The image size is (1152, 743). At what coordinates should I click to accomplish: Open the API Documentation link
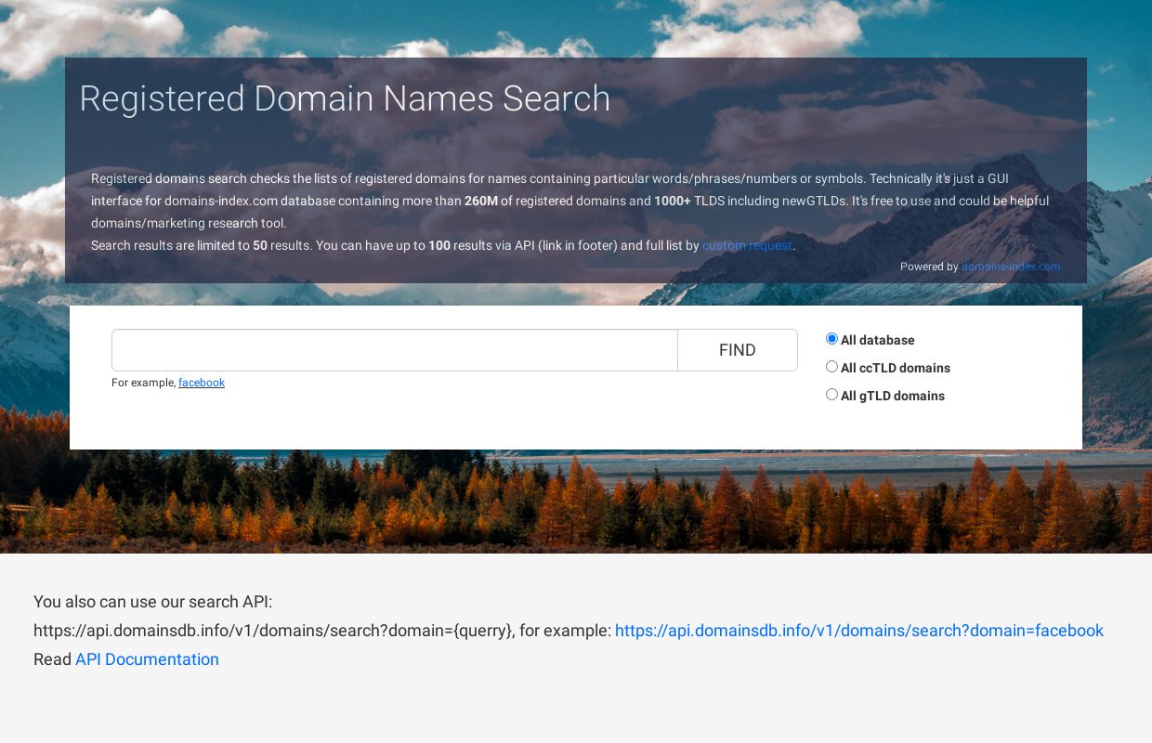[x=147, y=659]
